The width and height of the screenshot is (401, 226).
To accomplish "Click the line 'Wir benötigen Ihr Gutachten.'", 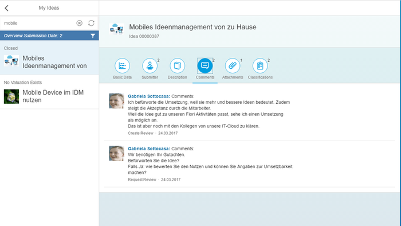I will click(x=156, y=155).
